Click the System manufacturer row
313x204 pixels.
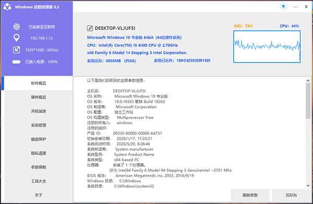[120, 149]
